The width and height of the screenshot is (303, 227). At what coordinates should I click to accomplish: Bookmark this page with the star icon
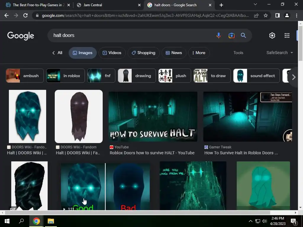pos(266,15)
